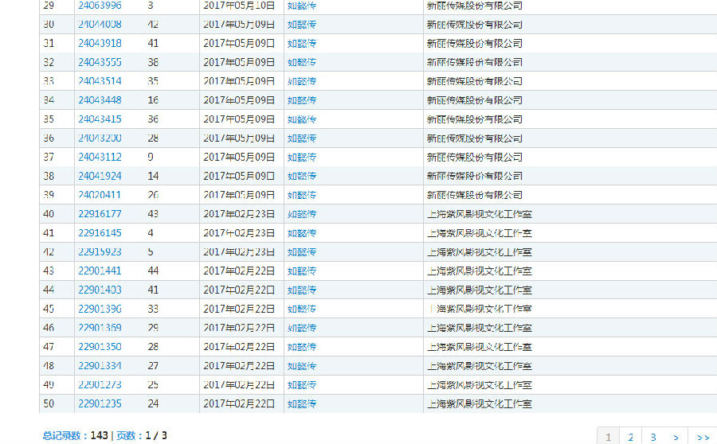Select total records text 总记录数 143
Viewport: 717px width, 444px height.
pyautogui.click(x=76, y=435)
